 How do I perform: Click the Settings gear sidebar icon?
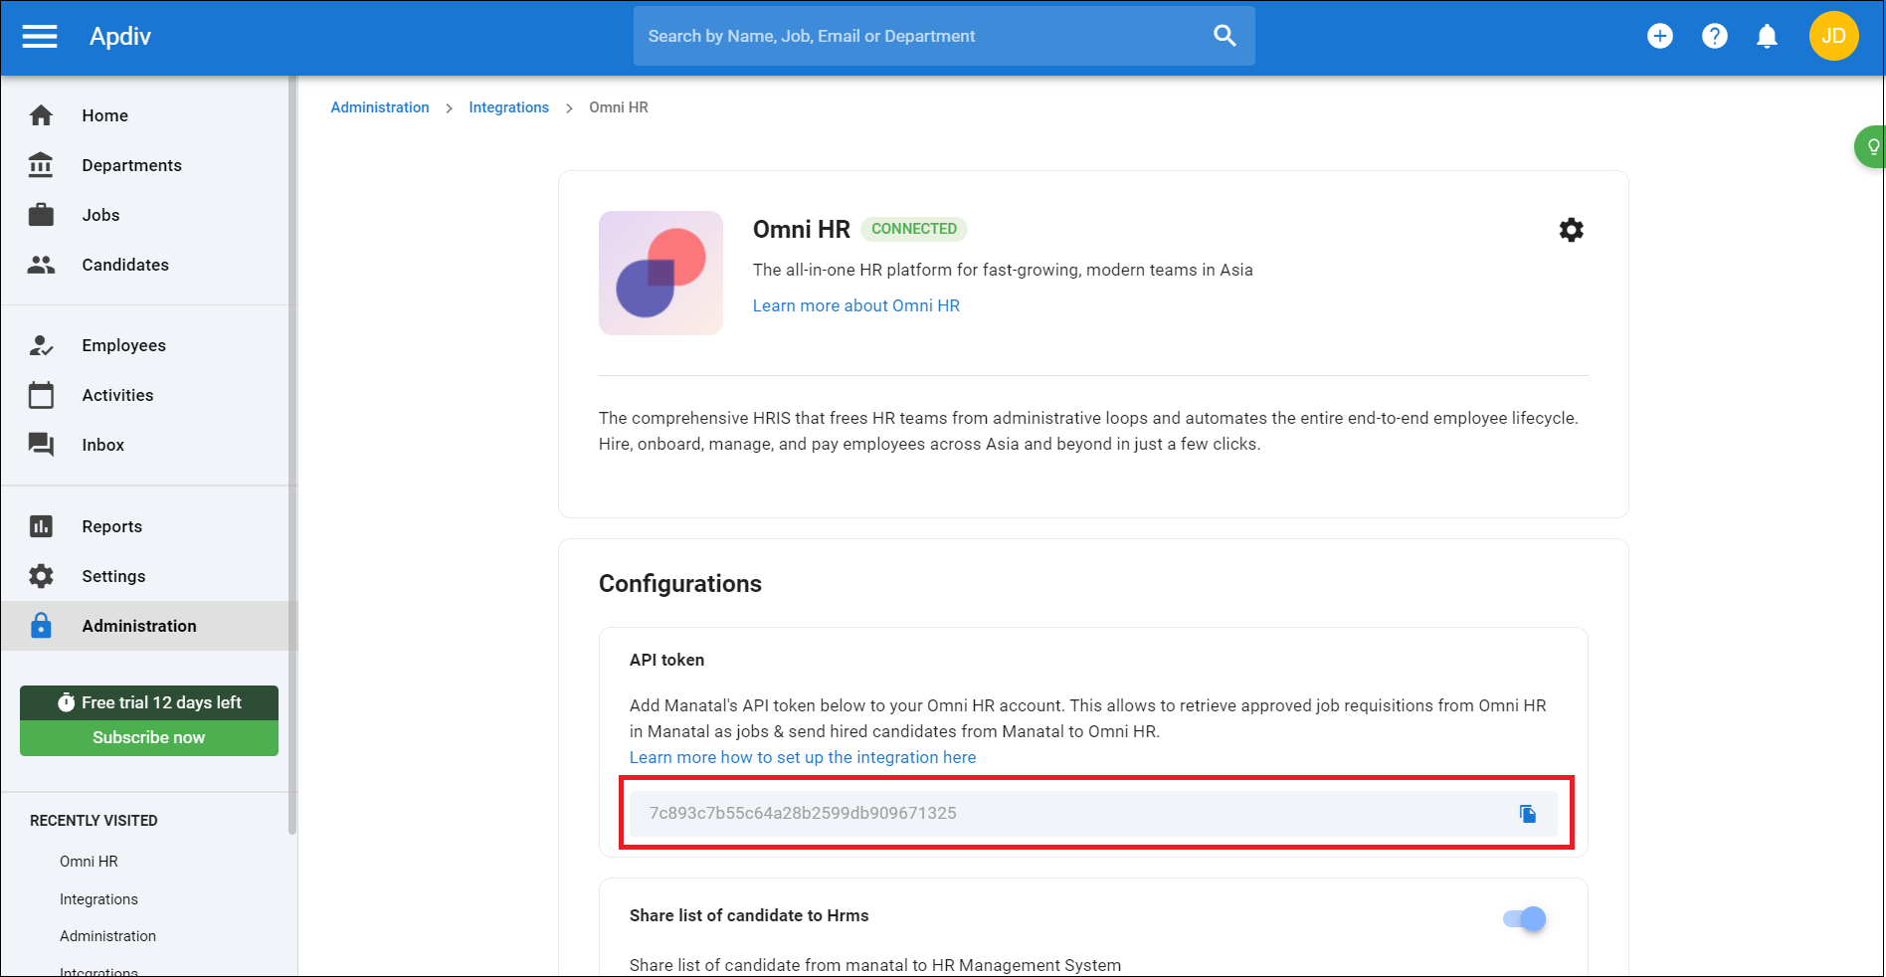tap(41, 576)
